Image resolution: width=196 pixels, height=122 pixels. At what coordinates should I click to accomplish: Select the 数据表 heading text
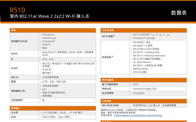coord(179,13)
